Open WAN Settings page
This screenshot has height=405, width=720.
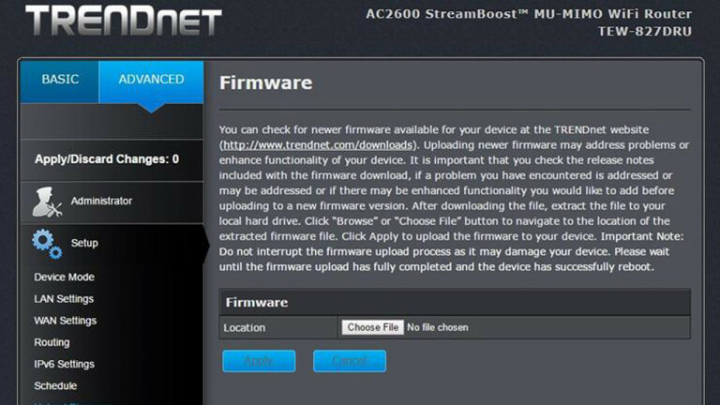pyautogui.click(x=66, y=321)
